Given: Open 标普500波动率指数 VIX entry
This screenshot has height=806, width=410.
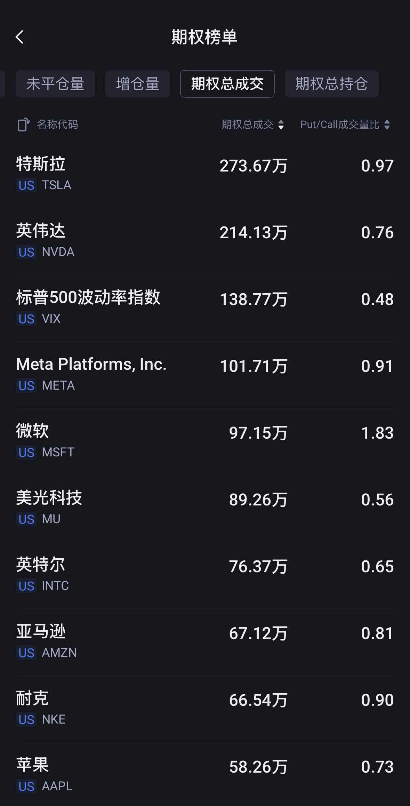Looking at the screenshot, I should [x=205, y=308].
